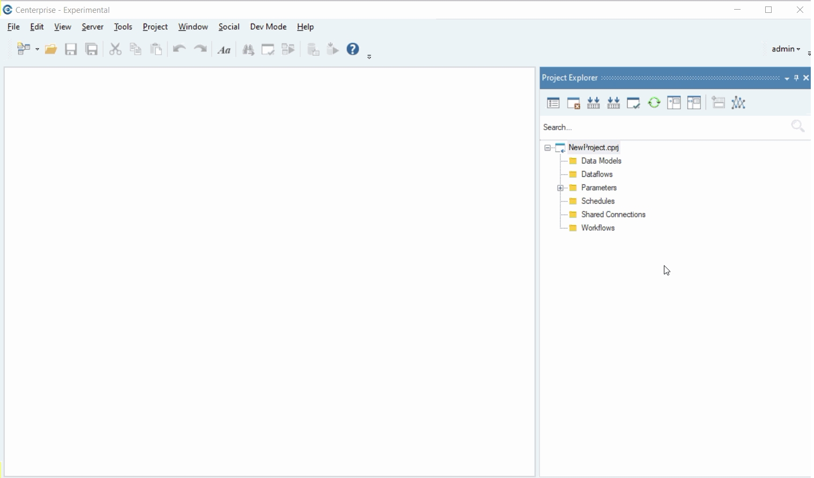The width and height of the screenshot is (814, 478).
Task: Click the Undo arrow icon
Action: pyautogui.click(x=179, y=50)
